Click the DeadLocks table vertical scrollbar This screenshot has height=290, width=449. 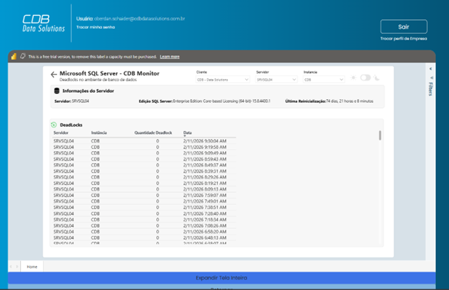[380, 135]
